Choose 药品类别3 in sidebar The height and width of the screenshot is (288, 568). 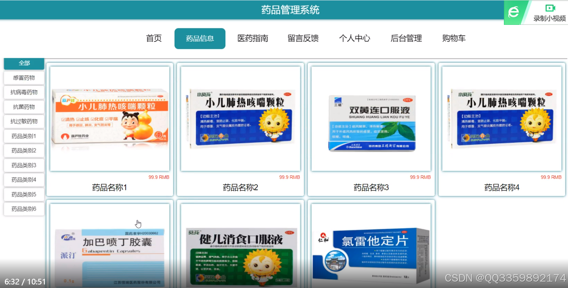click(x=24, y=165)
